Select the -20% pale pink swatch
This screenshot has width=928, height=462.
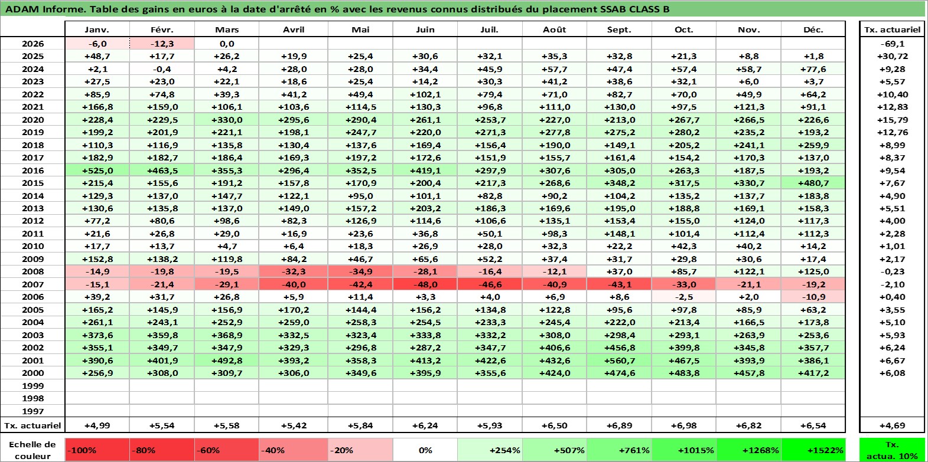pos(360,450)
